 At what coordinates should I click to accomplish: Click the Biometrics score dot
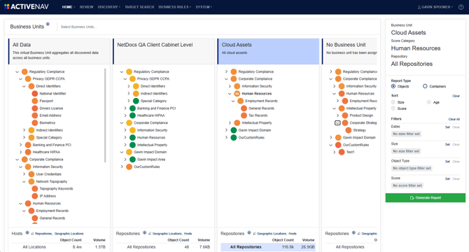(35, 123)
